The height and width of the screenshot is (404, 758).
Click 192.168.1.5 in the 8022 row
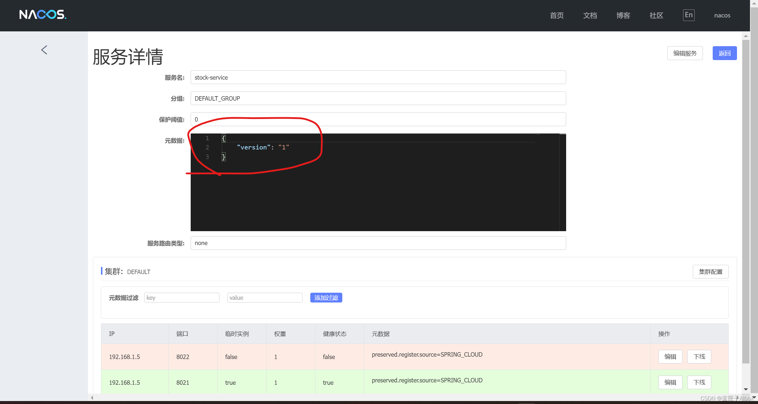tap(124, 357)
